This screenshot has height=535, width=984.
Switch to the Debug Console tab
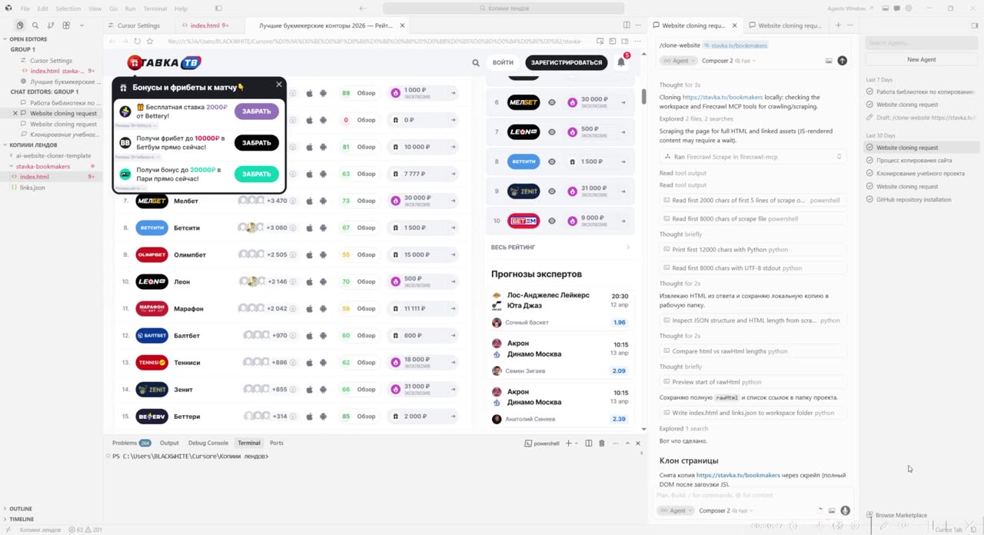208,444
